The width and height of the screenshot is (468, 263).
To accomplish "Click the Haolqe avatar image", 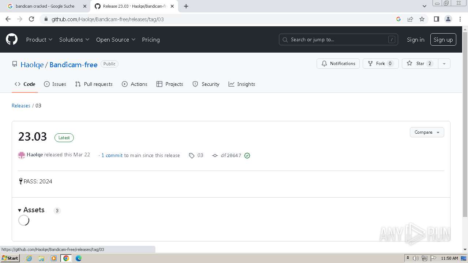I will [x=22, y=155].
